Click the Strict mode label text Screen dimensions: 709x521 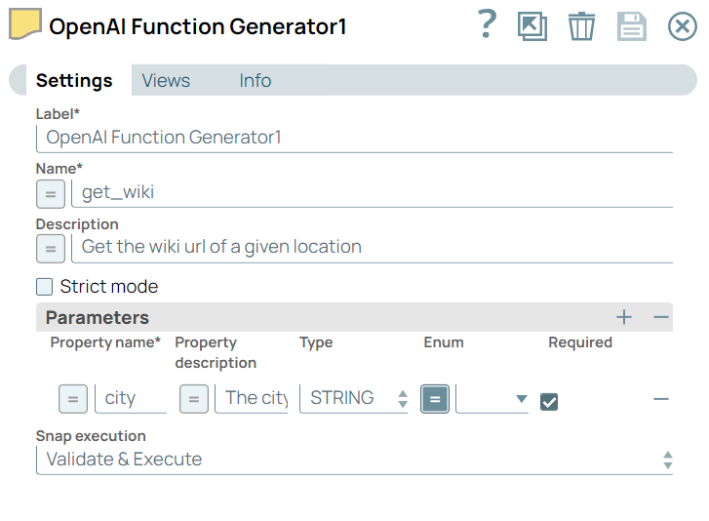(x=109, y=287)
